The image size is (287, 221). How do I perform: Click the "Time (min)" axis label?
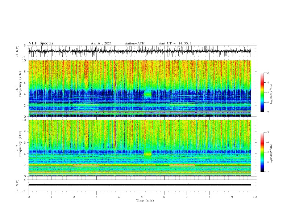coord(145,200)
